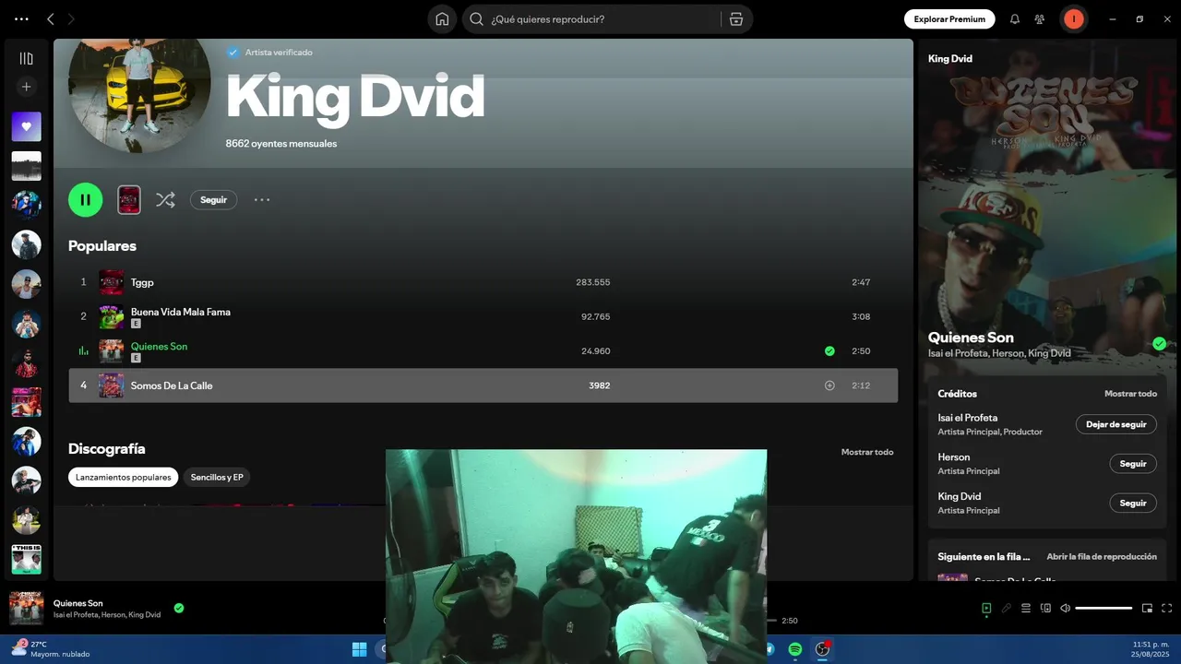Screen dimensions: 1181x664
Task: Enter fullscreen mode icon
Action: click(x=1167, y=608)
